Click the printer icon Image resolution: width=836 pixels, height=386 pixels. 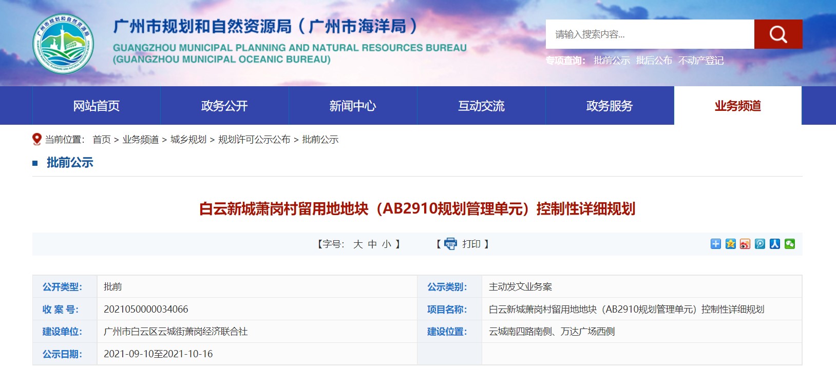[450, 244]
